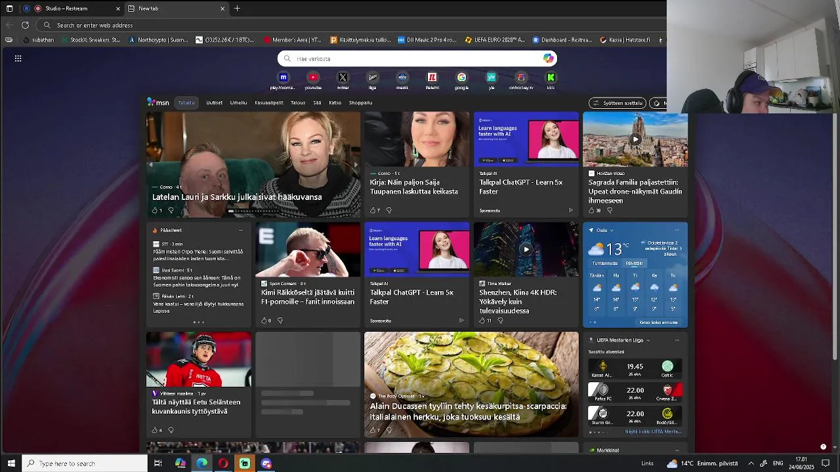Open more options on UEFA card
The height and width of the screenshot is (472, 840).
pyautogui.click(x=677, y=340)
